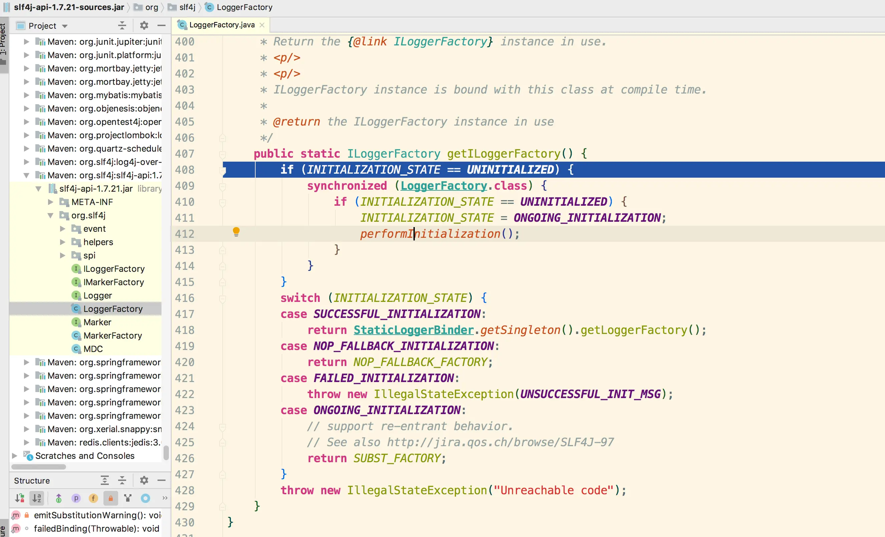
Task: Collapse all in Structure panel
Action: click(x=122, y=480)
